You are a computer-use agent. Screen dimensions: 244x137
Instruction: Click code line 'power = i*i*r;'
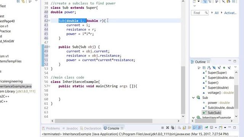(80, 34)
